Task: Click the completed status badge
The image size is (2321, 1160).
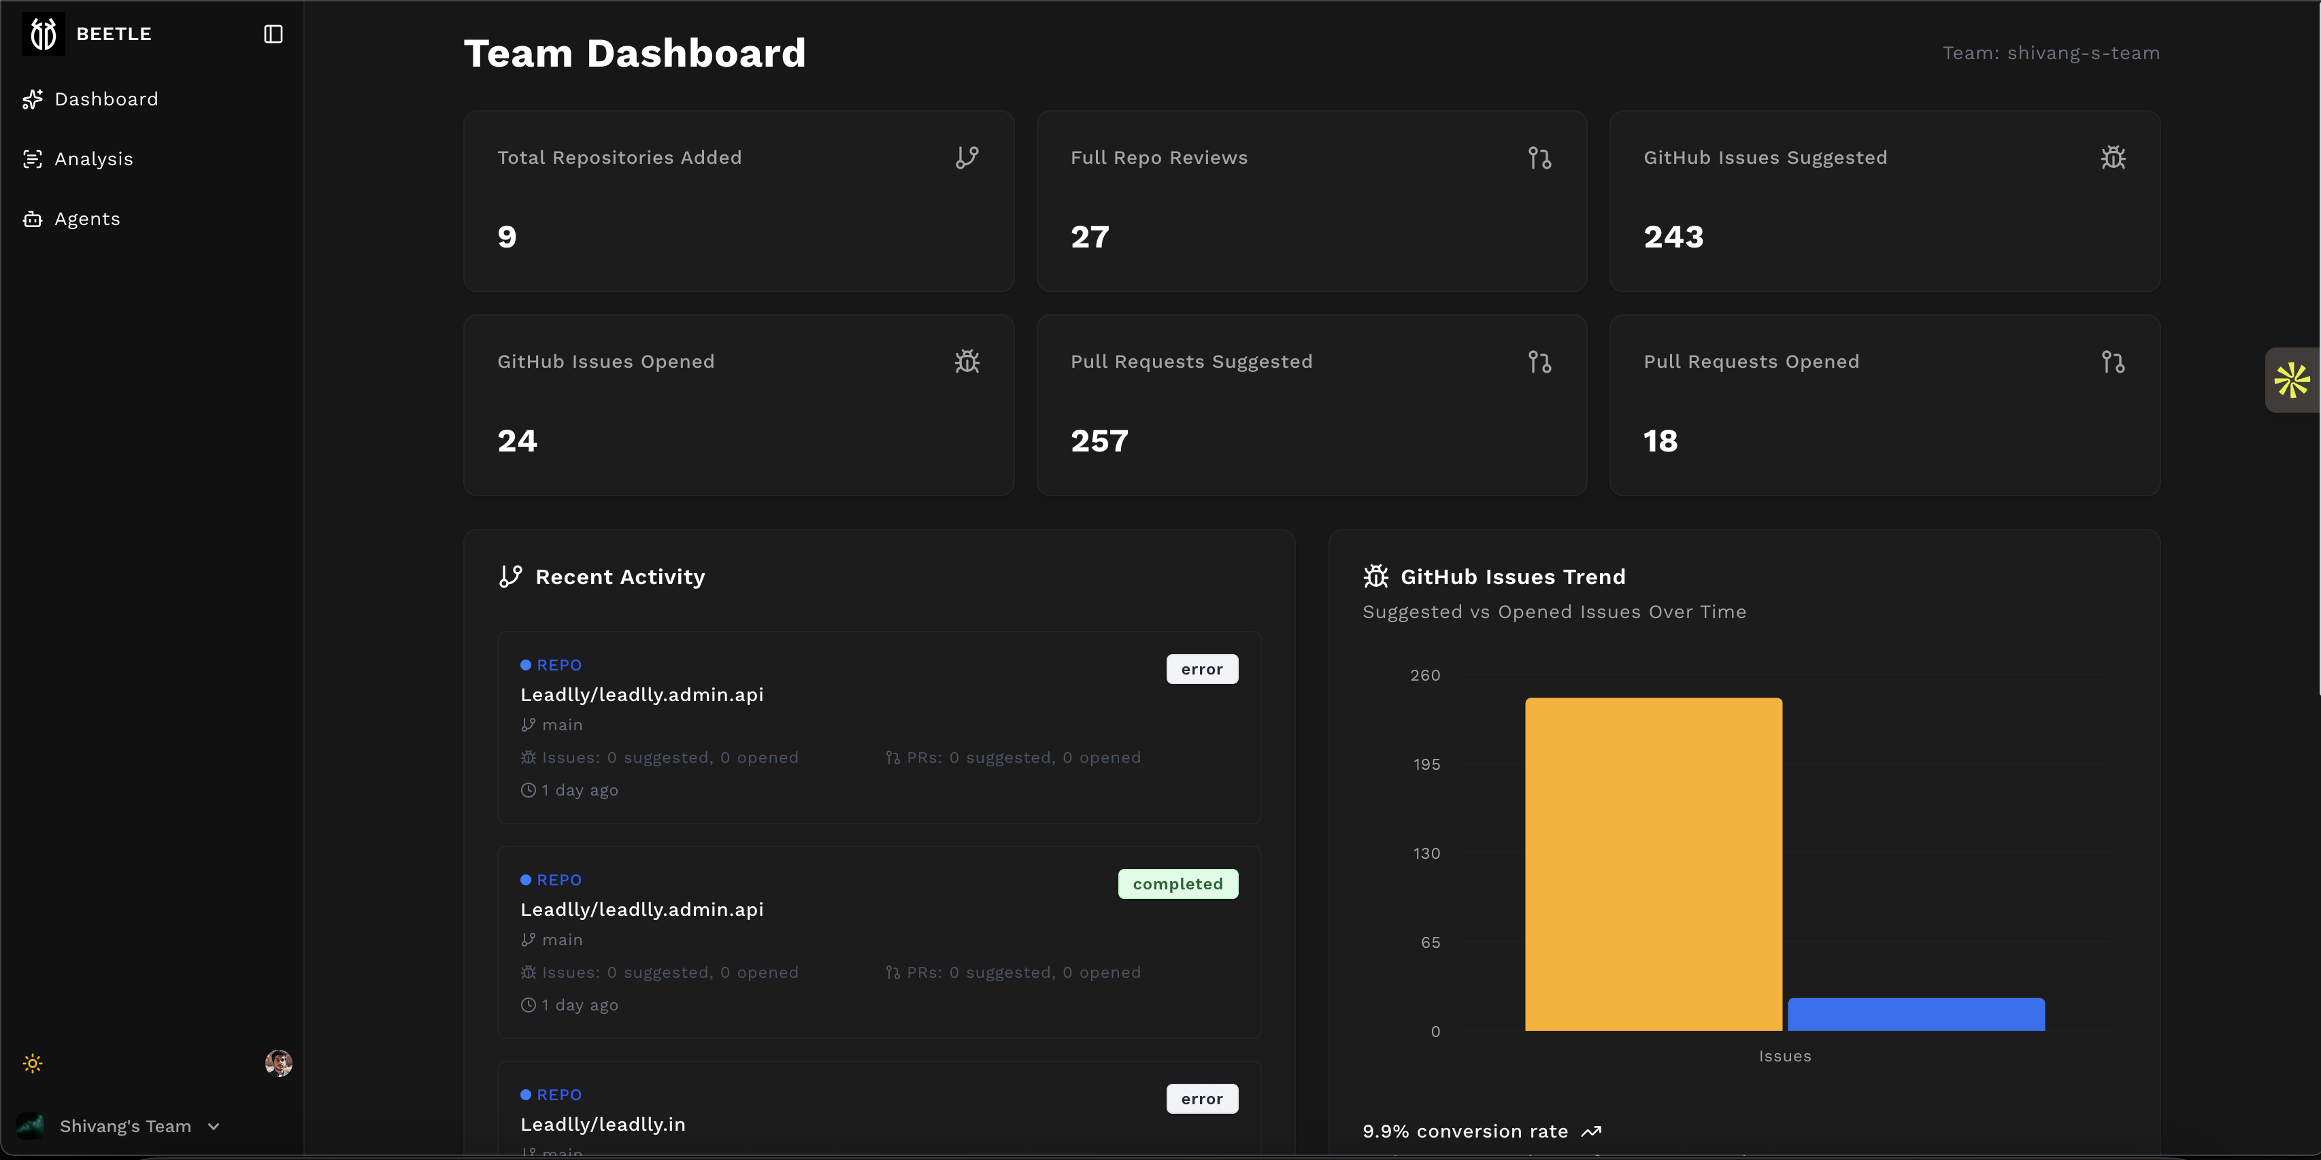Action: click(x=1178, y=883)
